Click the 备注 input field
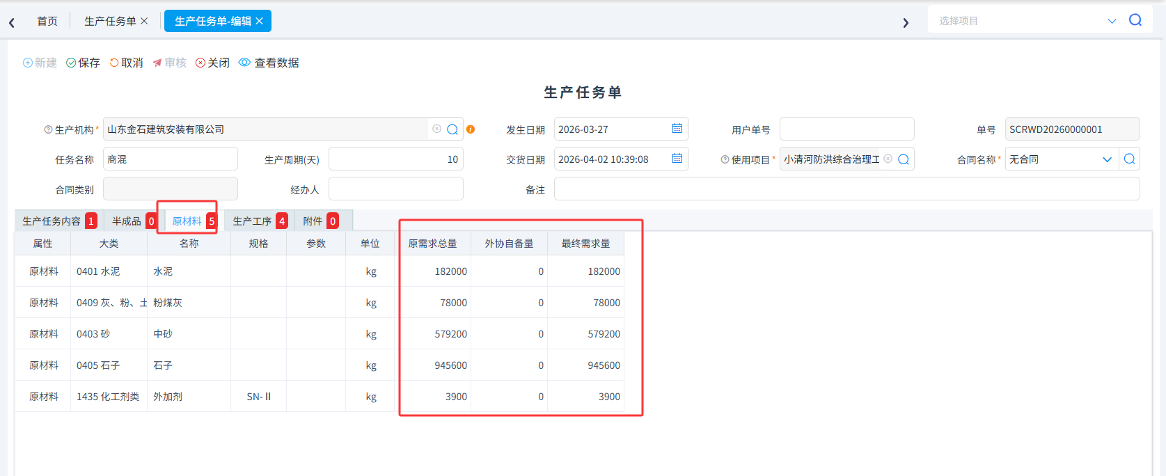This screenshot has height=476, width=1166. coord(846,189)
